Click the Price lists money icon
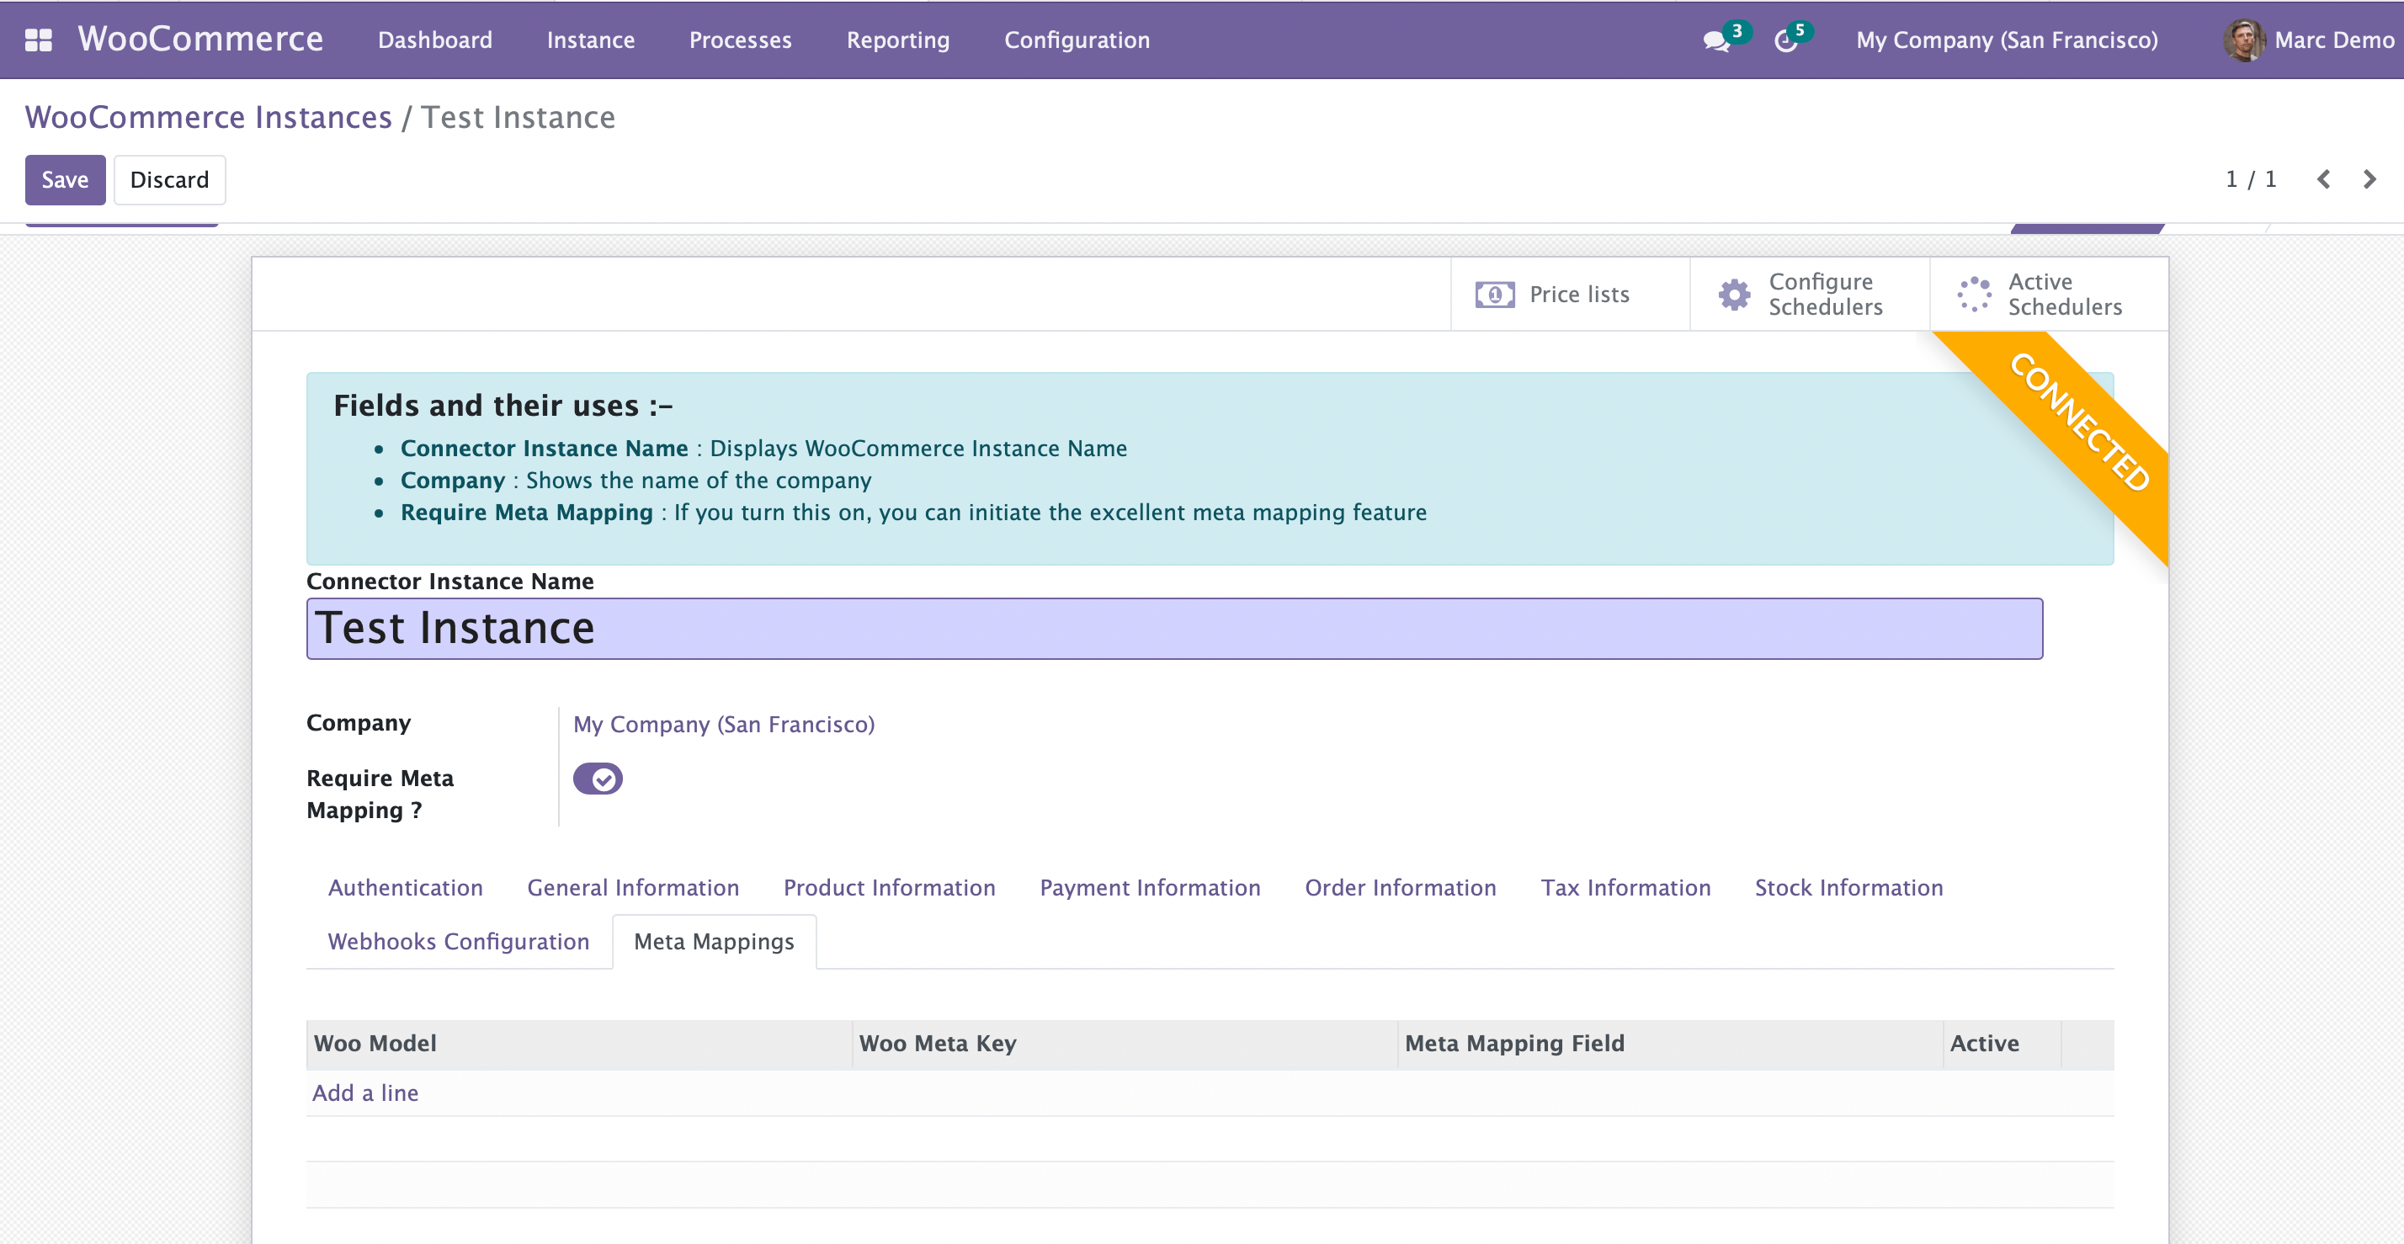The width and height of the screenshot is (2404, 1244). [1494, 295]
